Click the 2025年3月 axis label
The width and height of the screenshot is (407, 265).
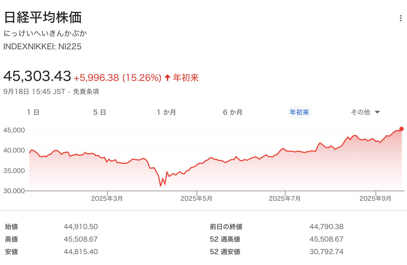pyautogui.click(x=107, y=199)
